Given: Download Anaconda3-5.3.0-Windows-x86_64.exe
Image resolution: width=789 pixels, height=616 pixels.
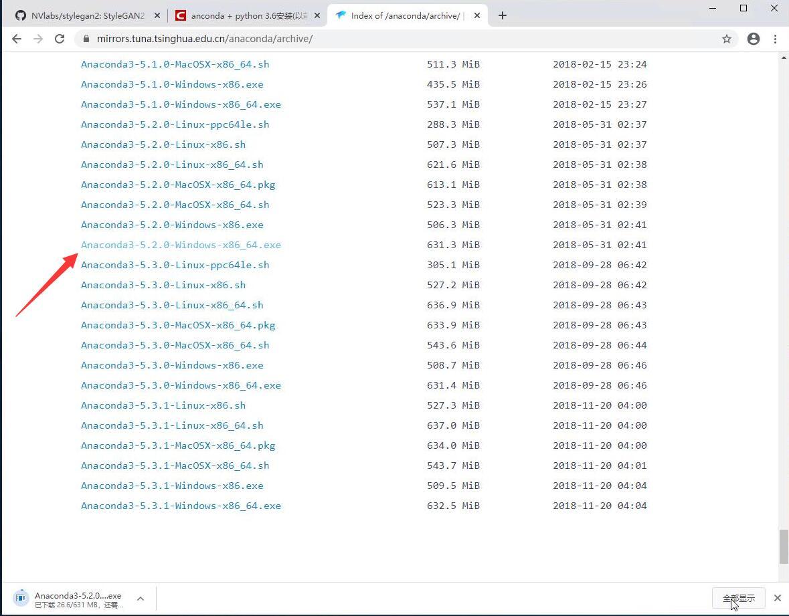Looking at the screenshot, I should pyautogui.click(x=181, y=386).
